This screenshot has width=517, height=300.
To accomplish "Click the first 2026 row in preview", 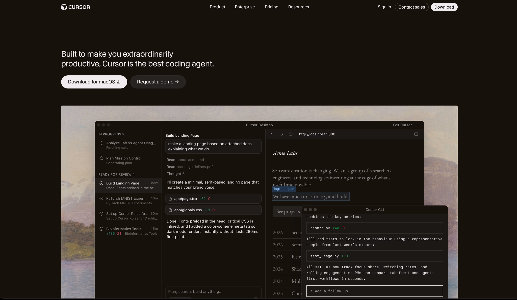I will pyautogui.click(x=287, y=232).
